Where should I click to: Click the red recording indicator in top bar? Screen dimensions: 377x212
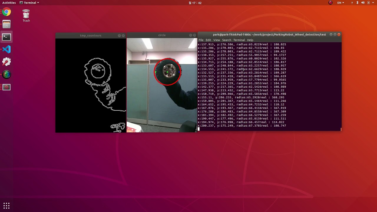[x=330, y=3]
